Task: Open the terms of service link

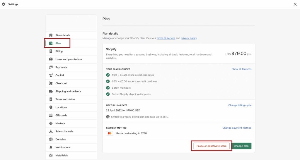Action: tap(166, 38)
